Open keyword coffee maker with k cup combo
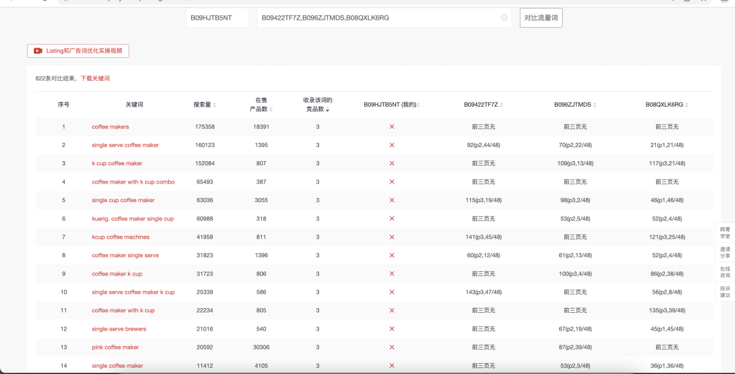 (133, 182)
